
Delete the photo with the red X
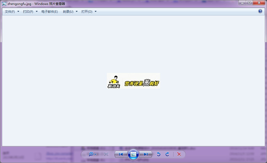coord(179,154)
